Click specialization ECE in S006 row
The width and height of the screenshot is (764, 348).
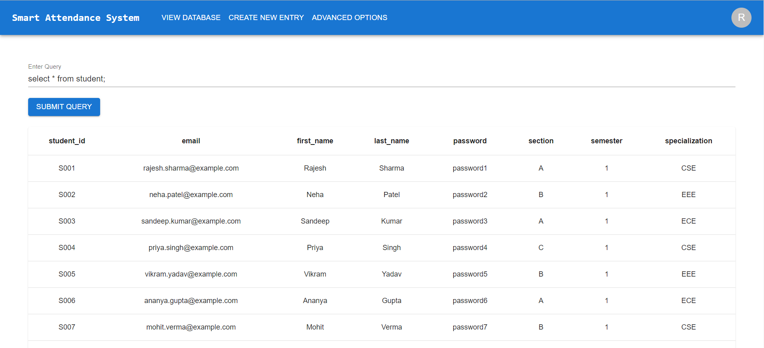click(x=688, y=301)
